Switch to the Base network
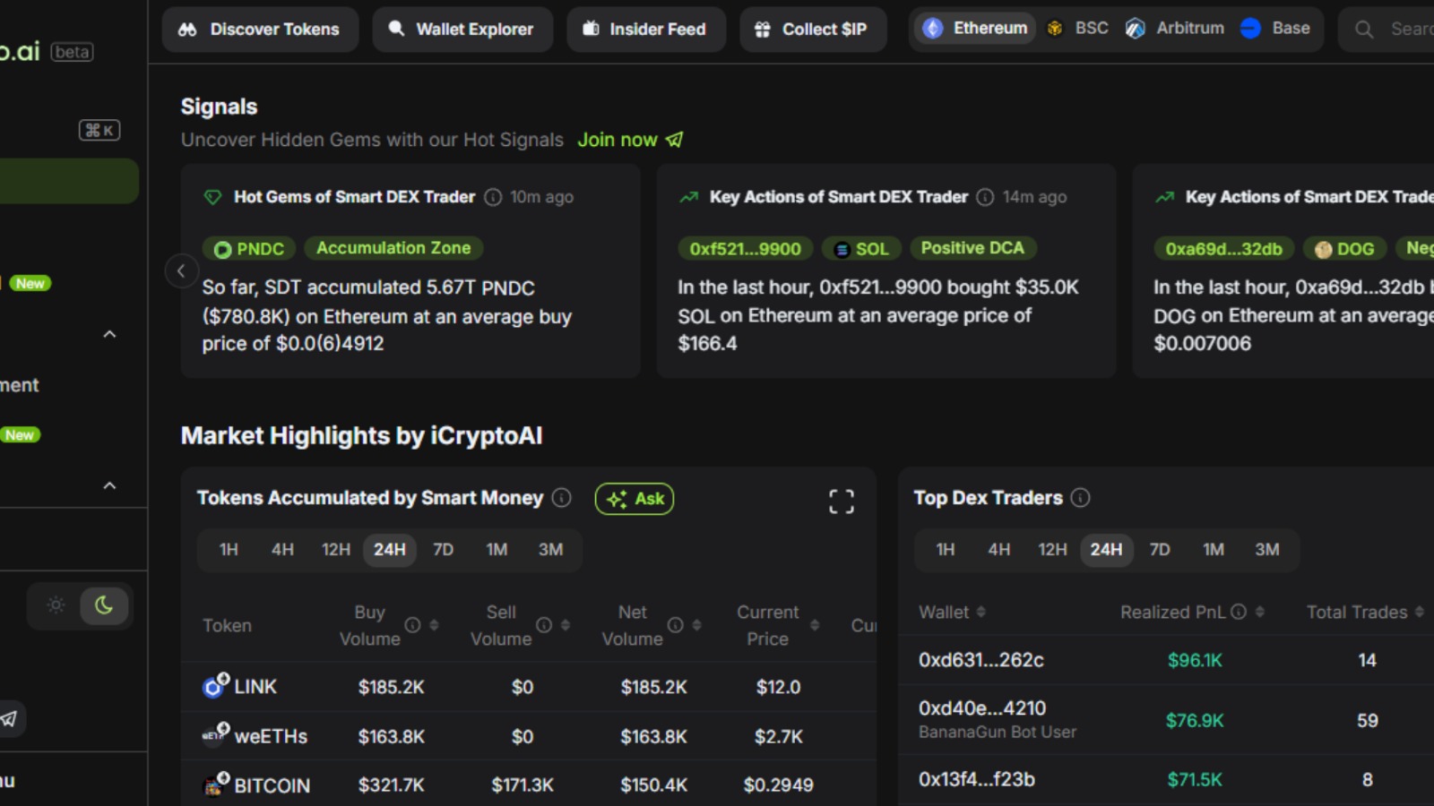Image resolution: width=1434 pixels, height=806 pixels. (x=1275, y=29)
